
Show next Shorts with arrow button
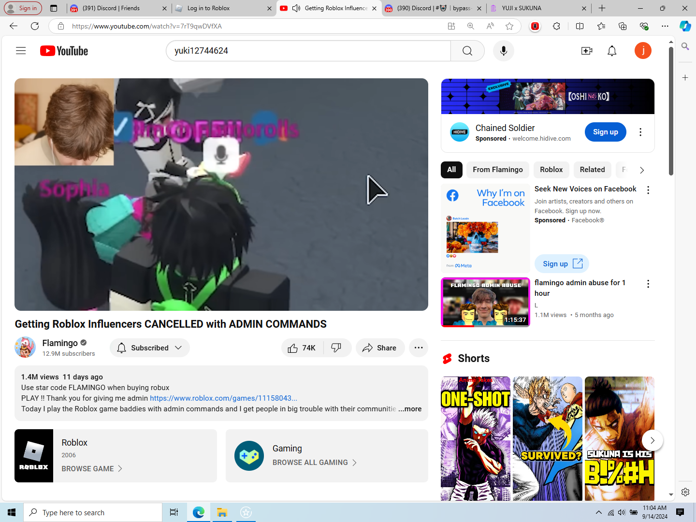[x=652, y=440]
